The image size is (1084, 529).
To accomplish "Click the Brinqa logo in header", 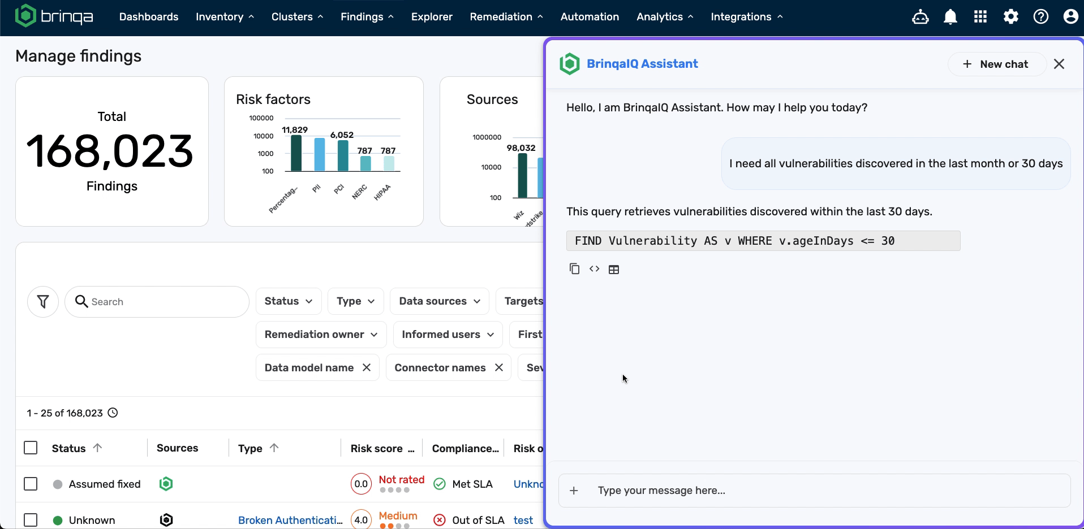I will pos(54,16).
